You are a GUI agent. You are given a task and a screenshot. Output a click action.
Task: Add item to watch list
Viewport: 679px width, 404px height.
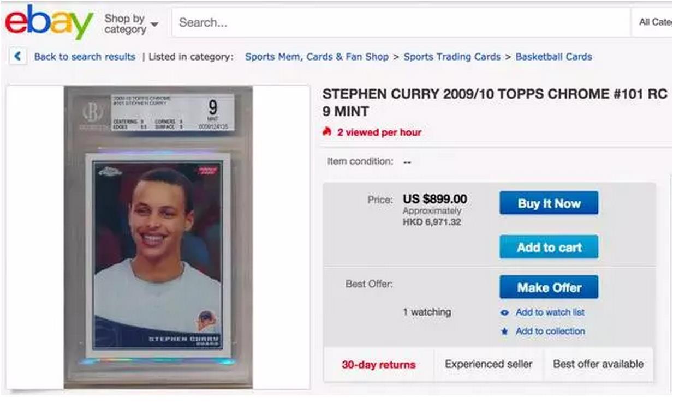pyautogui.click(x=550, y=312)
